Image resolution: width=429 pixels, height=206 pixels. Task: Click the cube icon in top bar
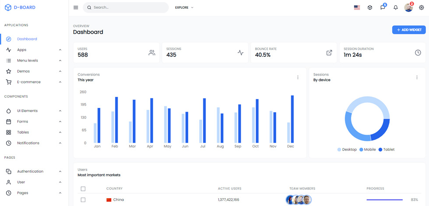click(370, 7)
